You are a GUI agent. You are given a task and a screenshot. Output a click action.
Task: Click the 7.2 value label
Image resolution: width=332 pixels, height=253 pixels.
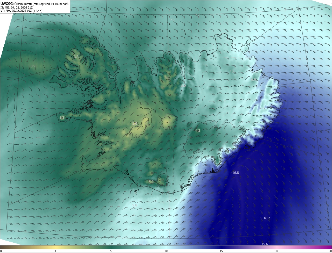click(x=197, y=16)
